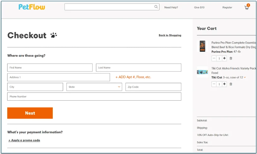
Task: Remove Tiki Cat using trash icon
Action: tap(231, 84)
